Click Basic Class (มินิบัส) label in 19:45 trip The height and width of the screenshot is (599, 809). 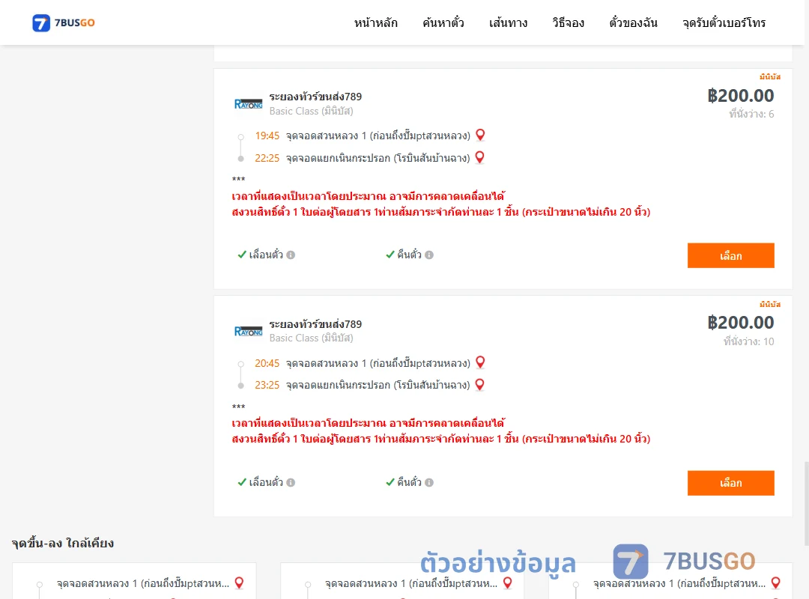pyautogui.click(x=311, y=111)
